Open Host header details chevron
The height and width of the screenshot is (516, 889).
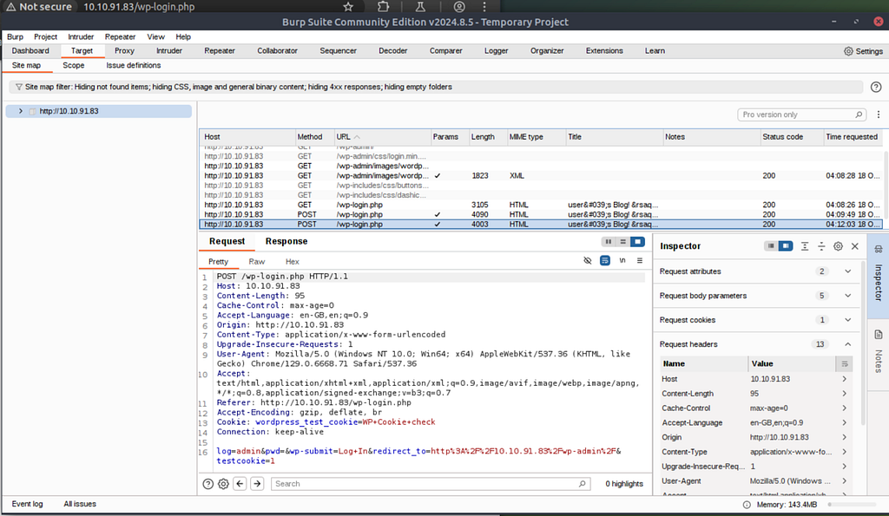coord(844,379)
